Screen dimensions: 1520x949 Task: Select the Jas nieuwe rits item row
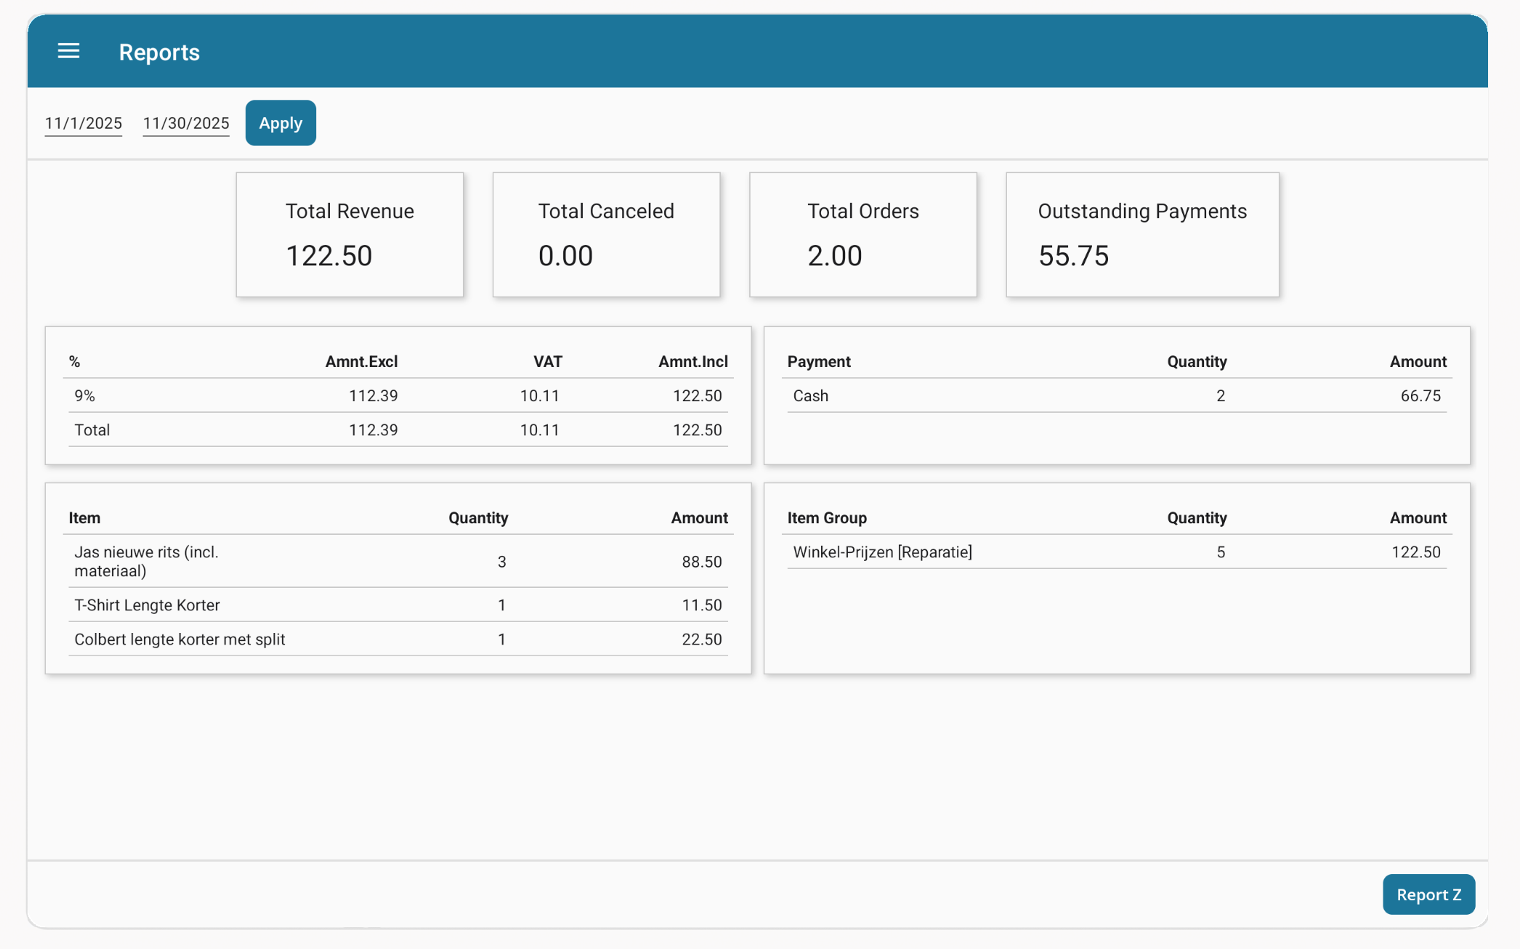tap(398, 561)
